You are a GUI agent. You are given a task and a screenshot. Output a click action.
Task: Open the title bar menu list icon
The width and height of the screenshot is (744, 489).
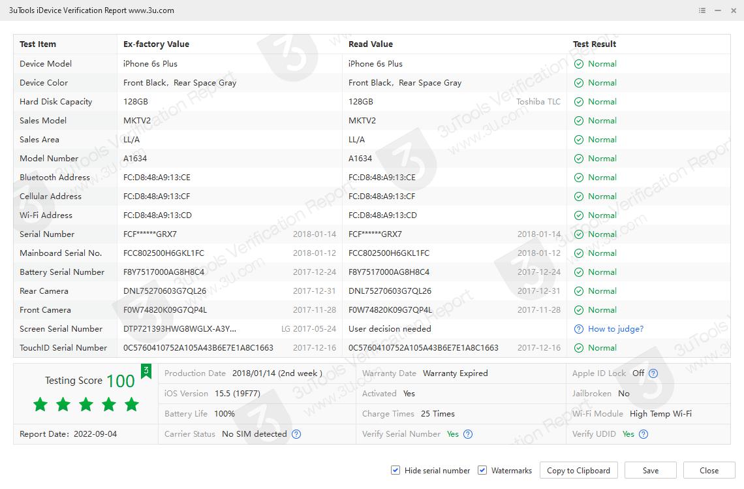click(x=702, y=10)
